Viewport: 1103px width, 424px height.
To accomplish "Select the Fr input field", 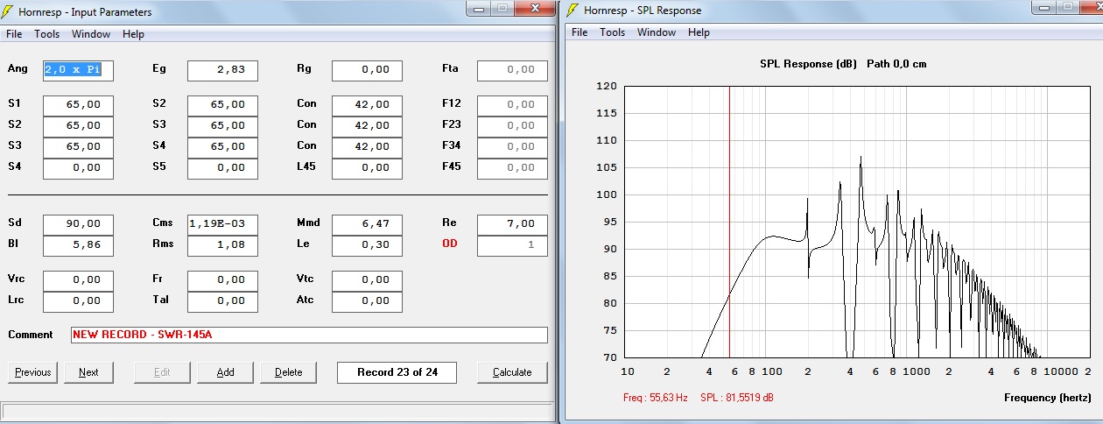I will coord(222,280).
